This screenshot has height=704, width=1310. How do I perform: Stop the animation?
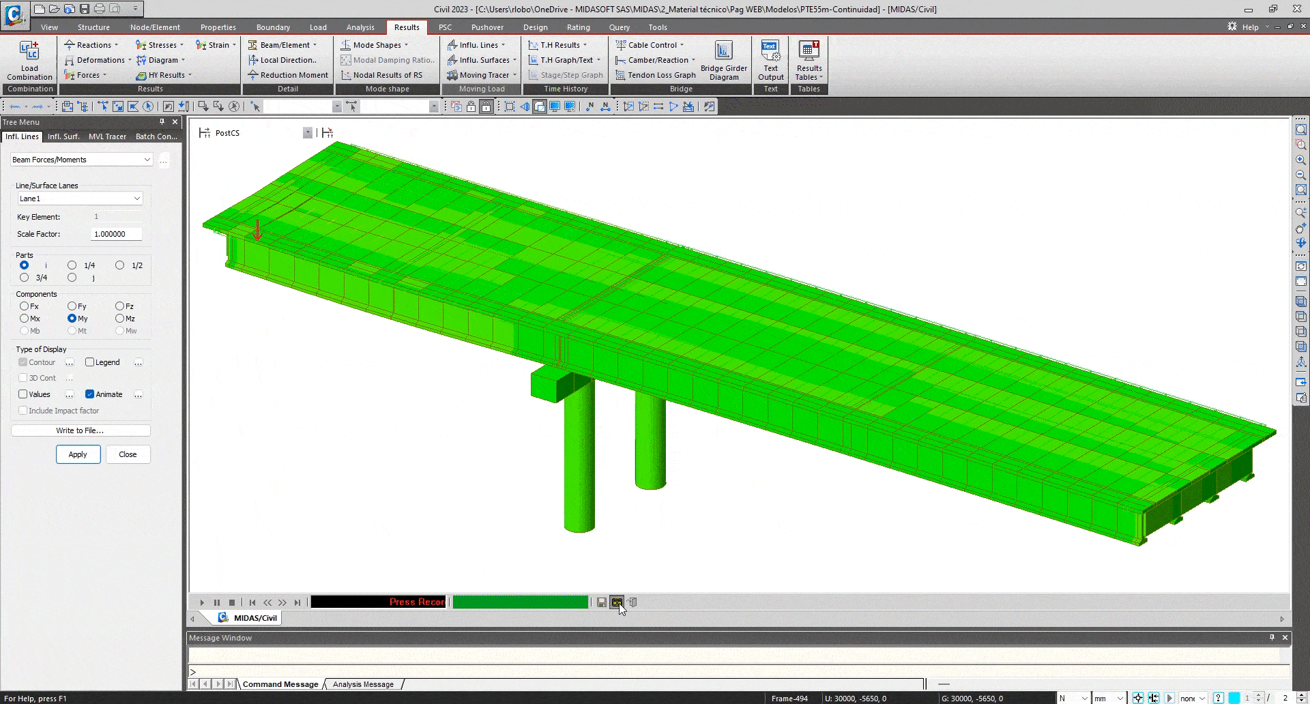coord(232,602)
